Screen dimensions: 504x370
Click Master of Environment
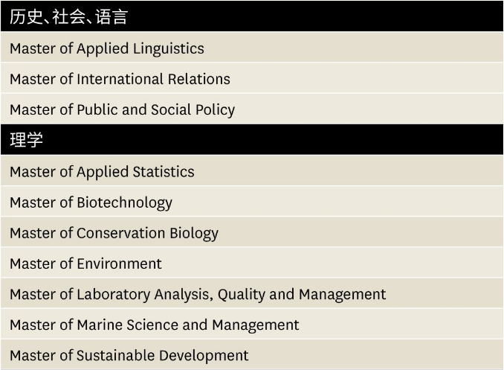[x=85, y=264]
